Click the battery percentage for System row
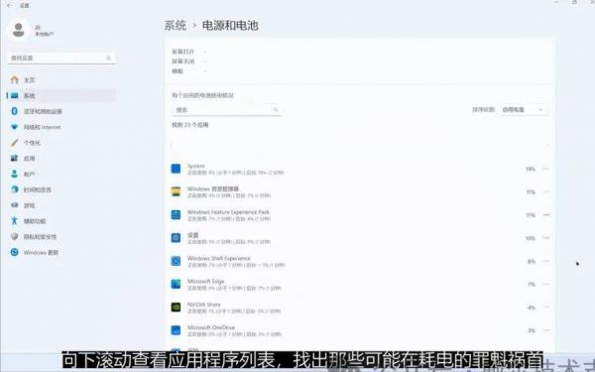The image size is (595, 372). pos(531,169)
